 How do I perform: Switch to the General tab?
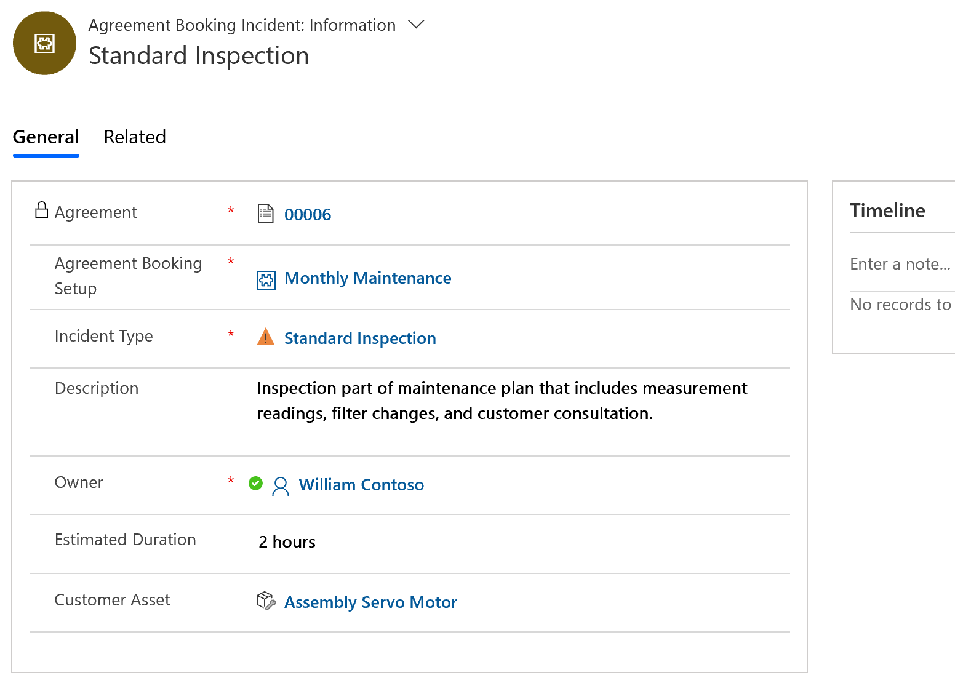[x=46, y=137]
